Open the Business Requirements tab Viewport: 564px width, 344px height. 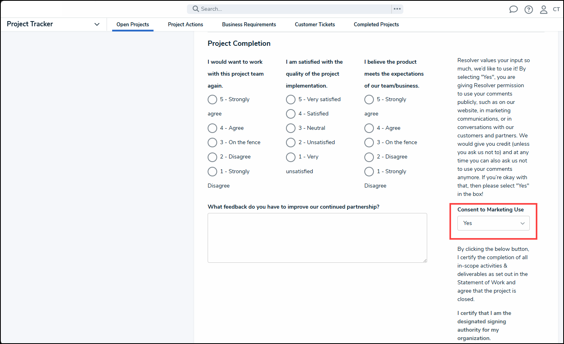click(249, 25)
